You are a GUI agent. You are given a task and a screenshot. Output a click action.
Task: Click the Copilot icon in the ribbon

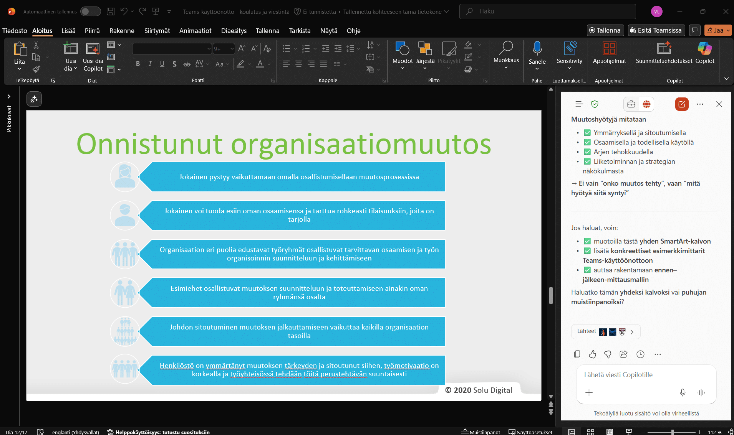(x=704, y=49)
